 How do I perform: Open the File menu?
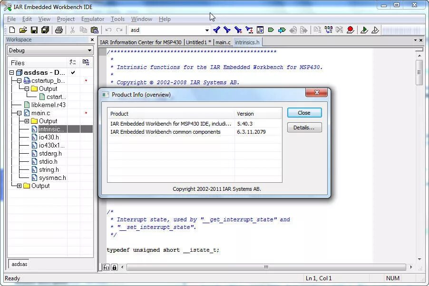click(x=11, y=19)
